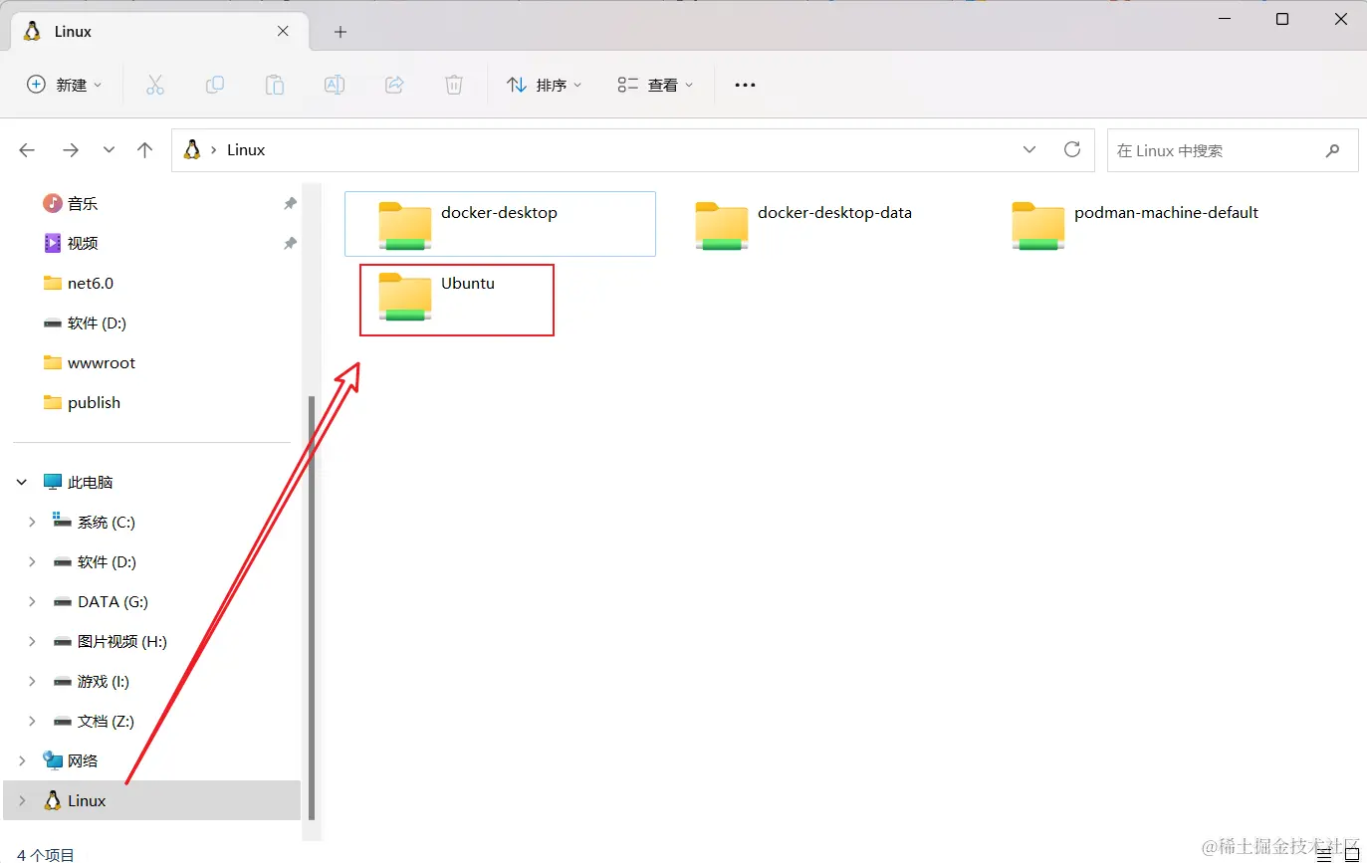Open the three-dot more options menu
Screen dimensions: 1367x863
[745, 86]
